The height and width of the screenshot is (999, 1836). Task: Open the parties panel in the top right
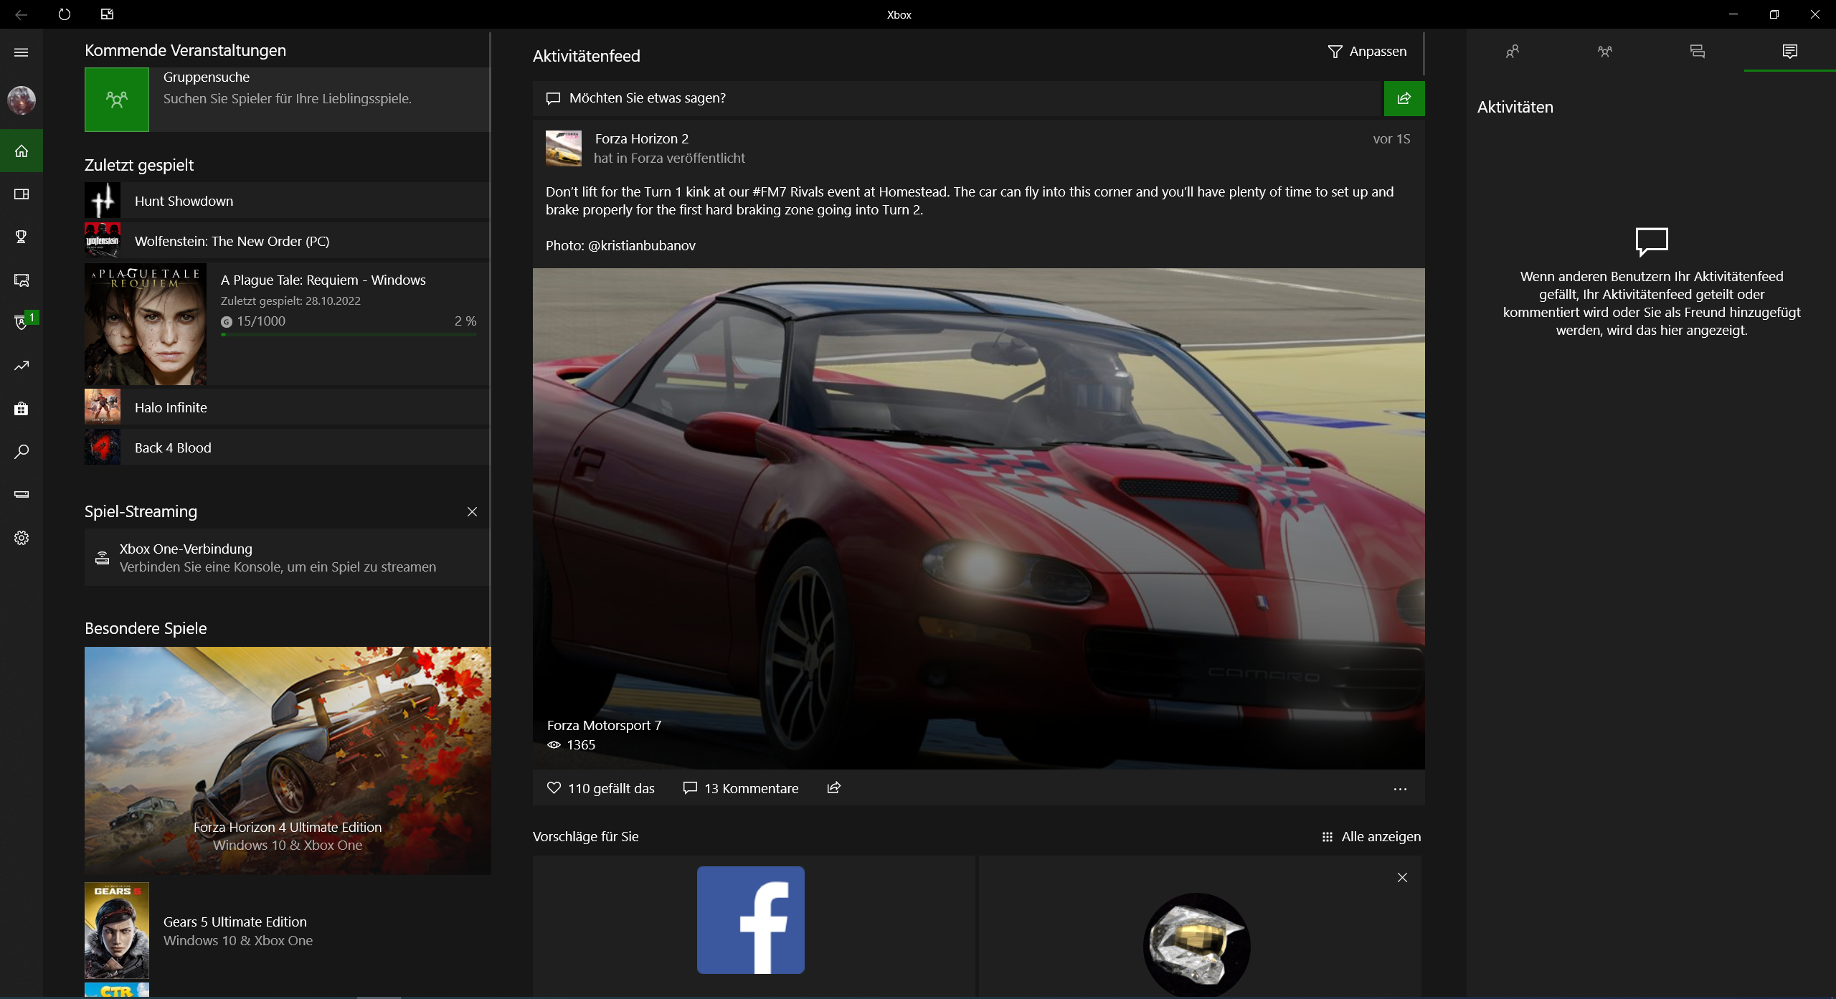coord(1605,51)
